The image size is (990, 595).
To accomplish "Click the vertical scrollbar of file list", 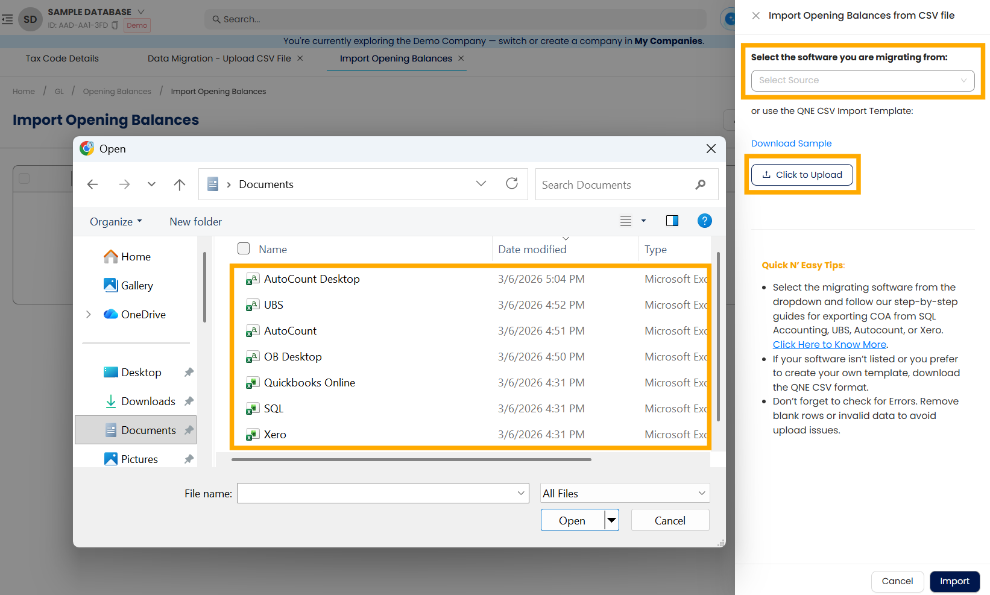I will [x=718, y=337].
